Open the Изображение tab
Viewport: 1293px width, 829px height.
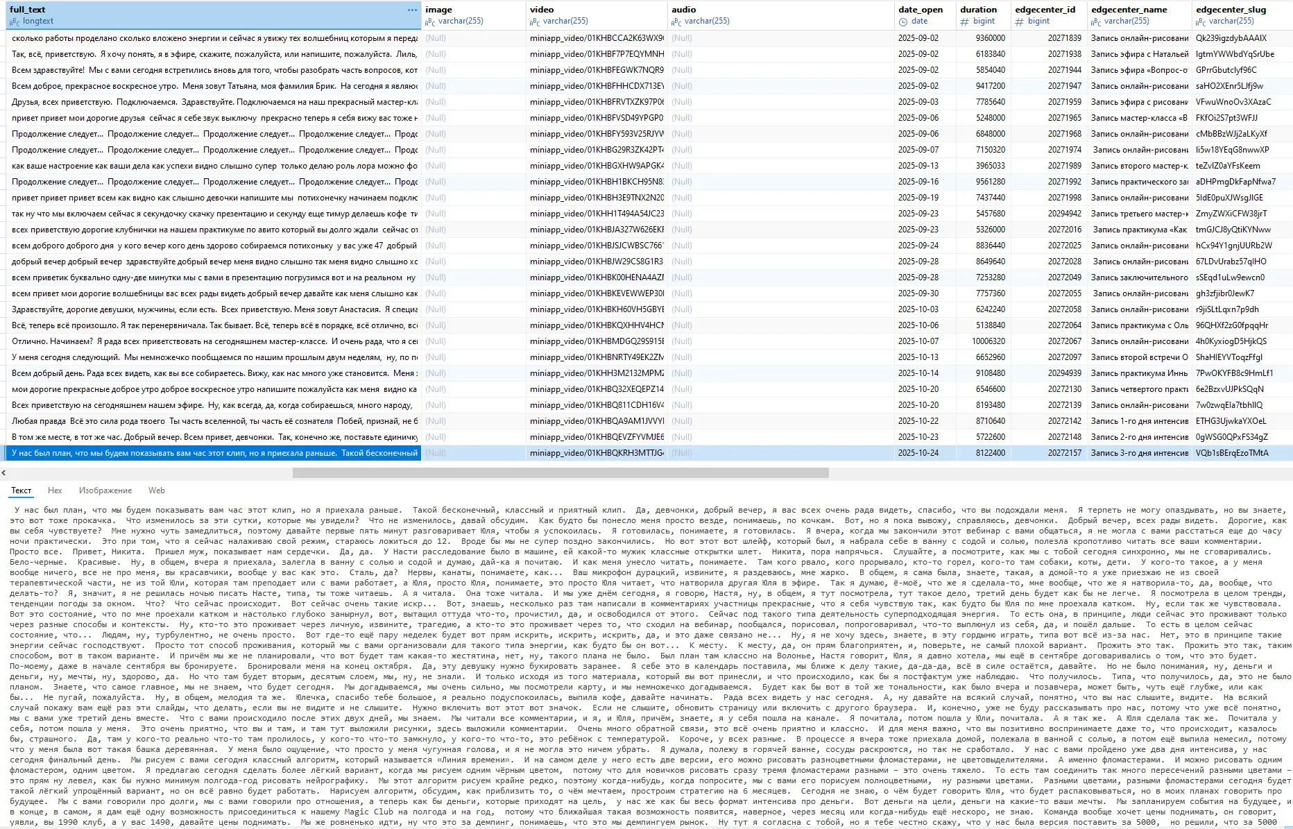(x=105, y=490)
